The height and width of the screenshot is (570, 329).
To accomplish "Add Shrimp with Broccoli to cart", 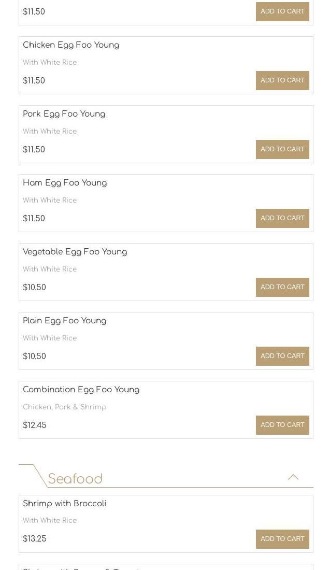I will point(282,539).
